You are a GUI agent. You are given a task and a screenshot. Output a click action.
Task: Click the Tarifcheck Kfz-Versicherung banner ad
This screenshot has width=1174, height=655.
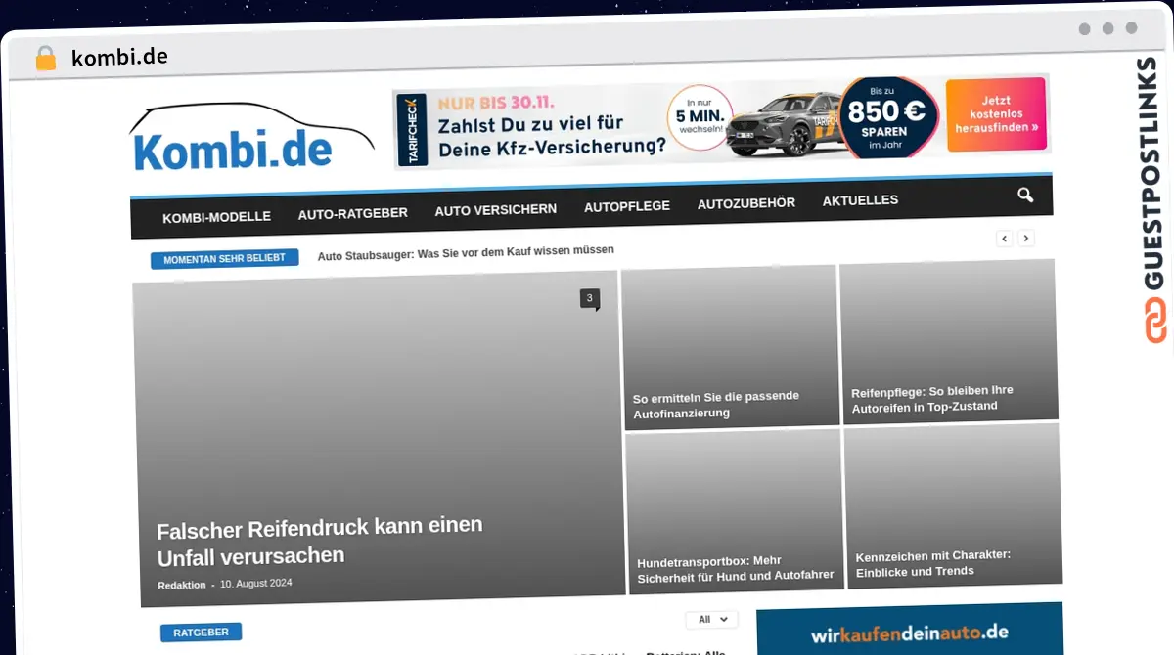pyautogui.click(x=721, y=122)
